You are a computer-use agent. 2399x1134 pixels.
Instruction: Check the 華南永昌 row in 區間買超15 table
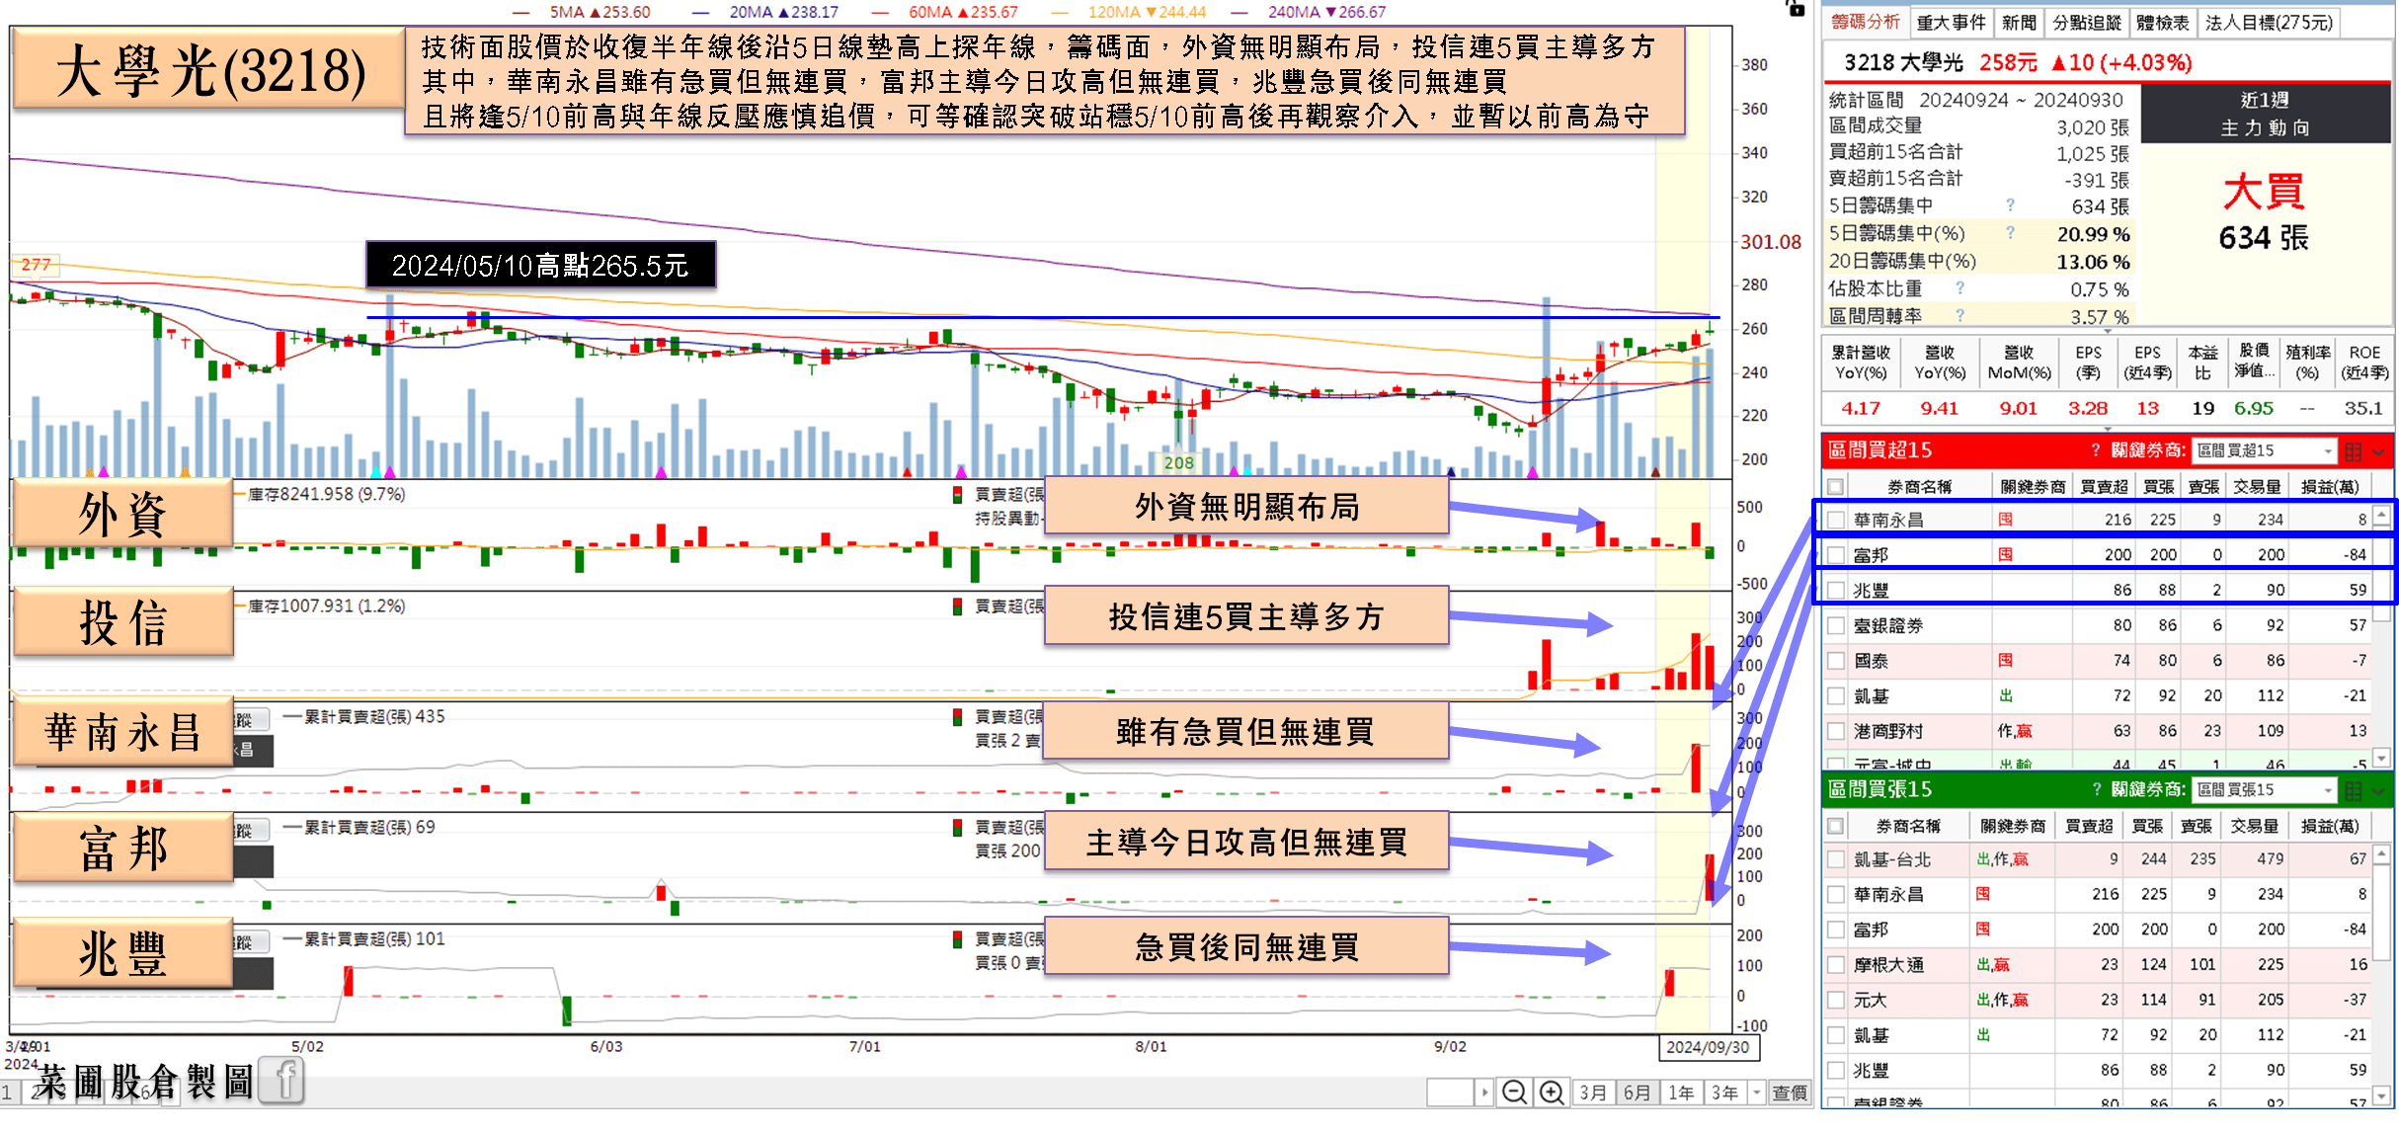click(x=1835, y=520)
